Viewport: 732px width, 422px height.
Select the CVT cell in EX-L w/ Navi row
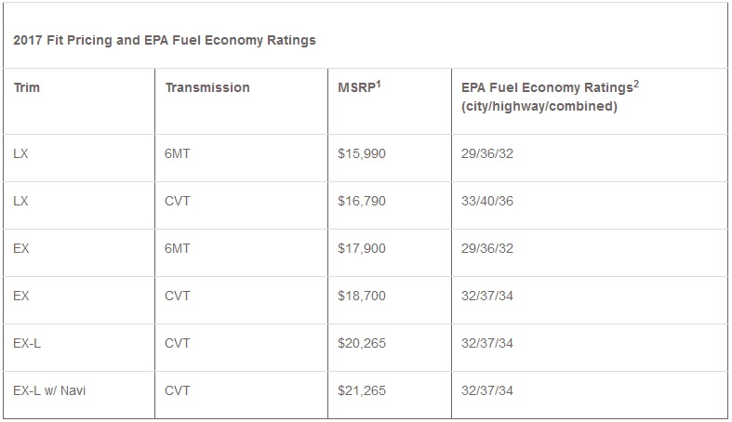tap(178, 390)
